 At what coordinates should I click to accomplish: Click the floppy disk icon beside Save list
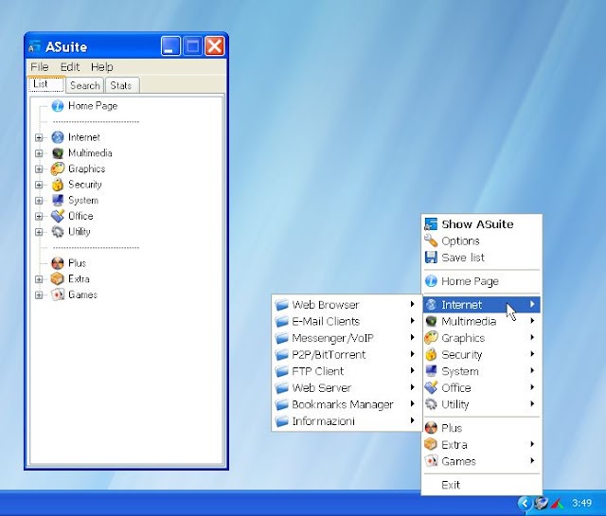(431, 258)
